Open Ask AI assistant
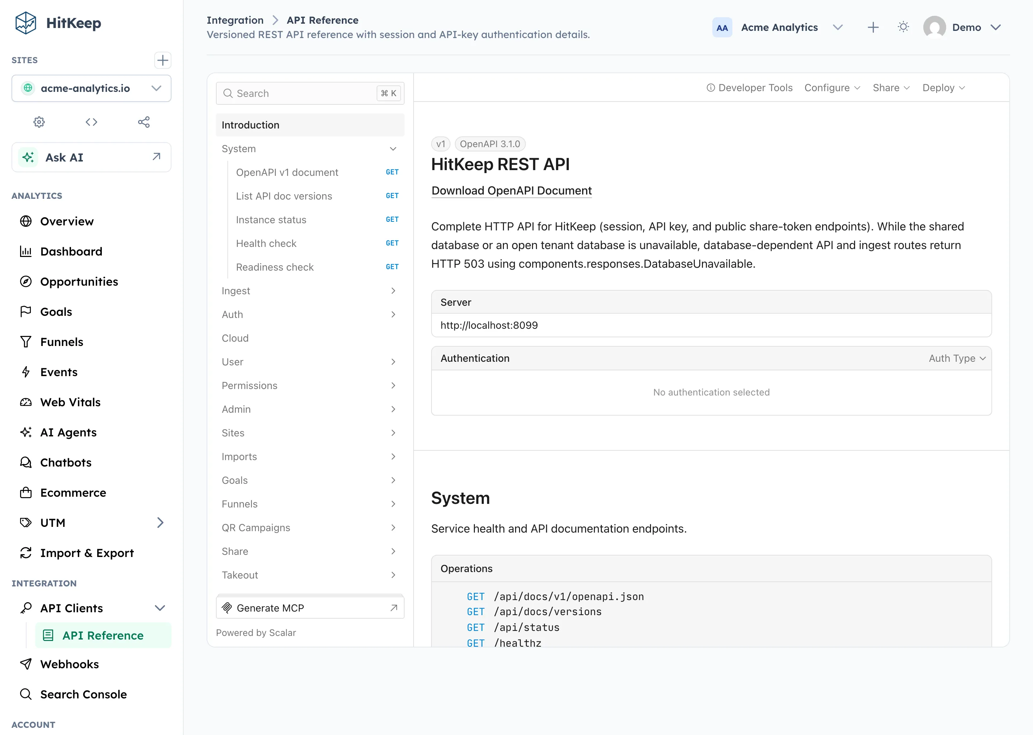 point(91,158)
